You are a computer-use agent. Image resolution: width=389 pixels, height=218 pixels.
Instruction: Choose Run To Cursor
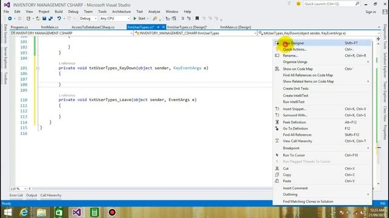coord(322,155)
